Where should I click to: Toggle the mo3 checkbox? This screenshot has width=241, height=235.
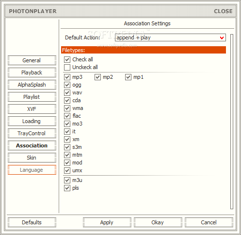(x=67, y=124)
